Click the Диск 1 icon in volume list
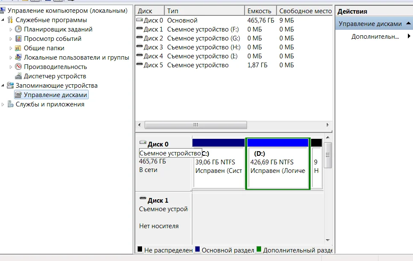 pos(140,28)
